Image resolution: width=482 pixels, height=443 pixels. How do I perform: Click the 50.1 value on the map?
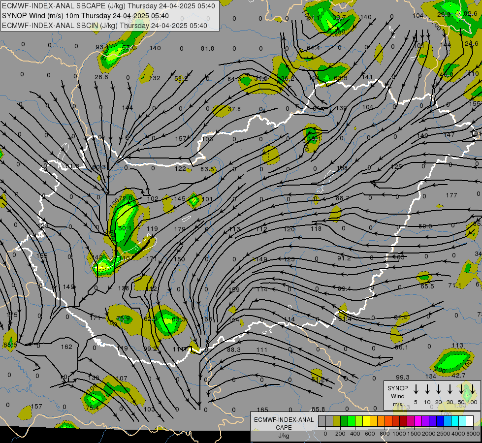pyautogui.click(x=125, y=228)
